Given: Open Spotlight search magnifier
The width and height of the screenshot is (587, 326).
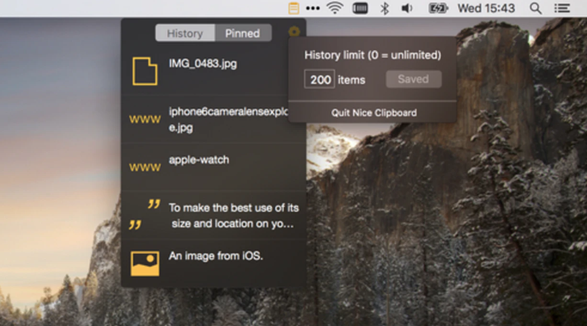Looking at the screenshot, I should pyautogui.click(x=536, y=8).
